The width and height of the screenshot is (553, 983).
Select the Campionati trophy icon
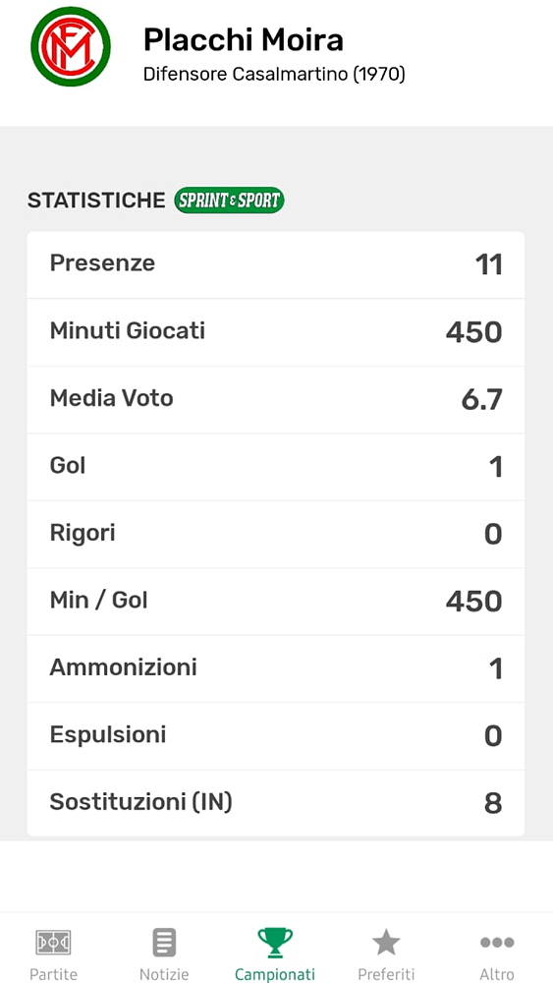(x=275, y=942)
